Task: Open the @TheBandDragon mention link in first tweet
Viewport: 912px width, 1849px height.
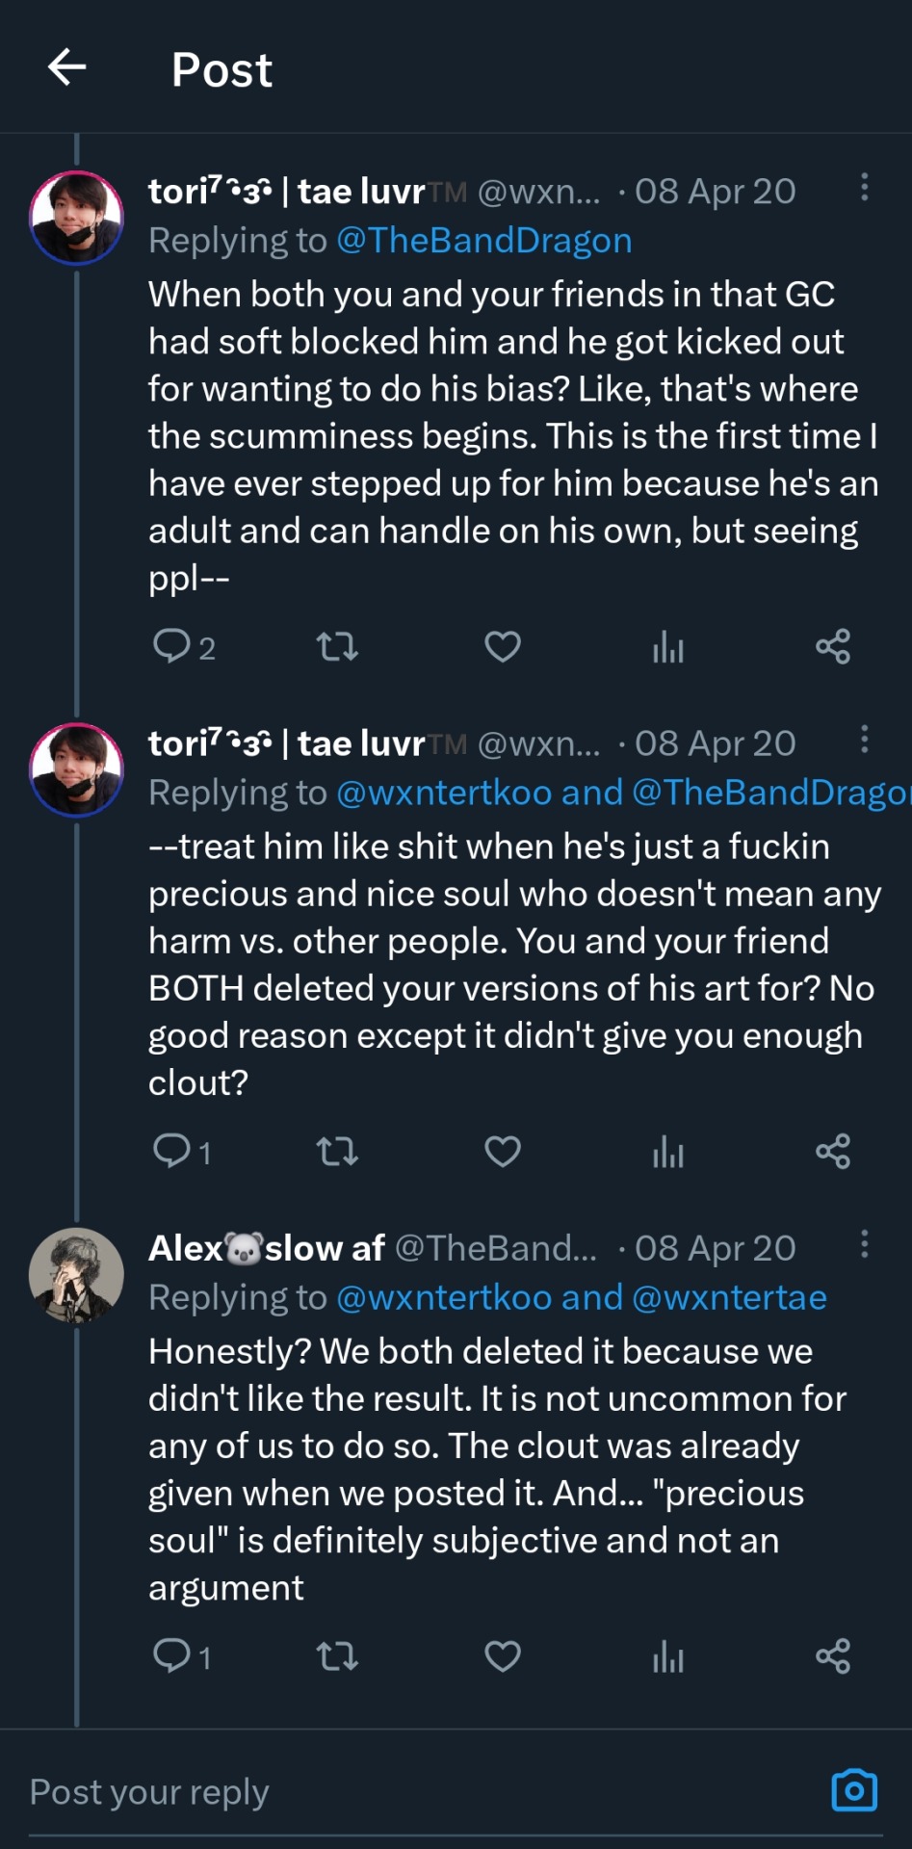Action: [483, 241]
